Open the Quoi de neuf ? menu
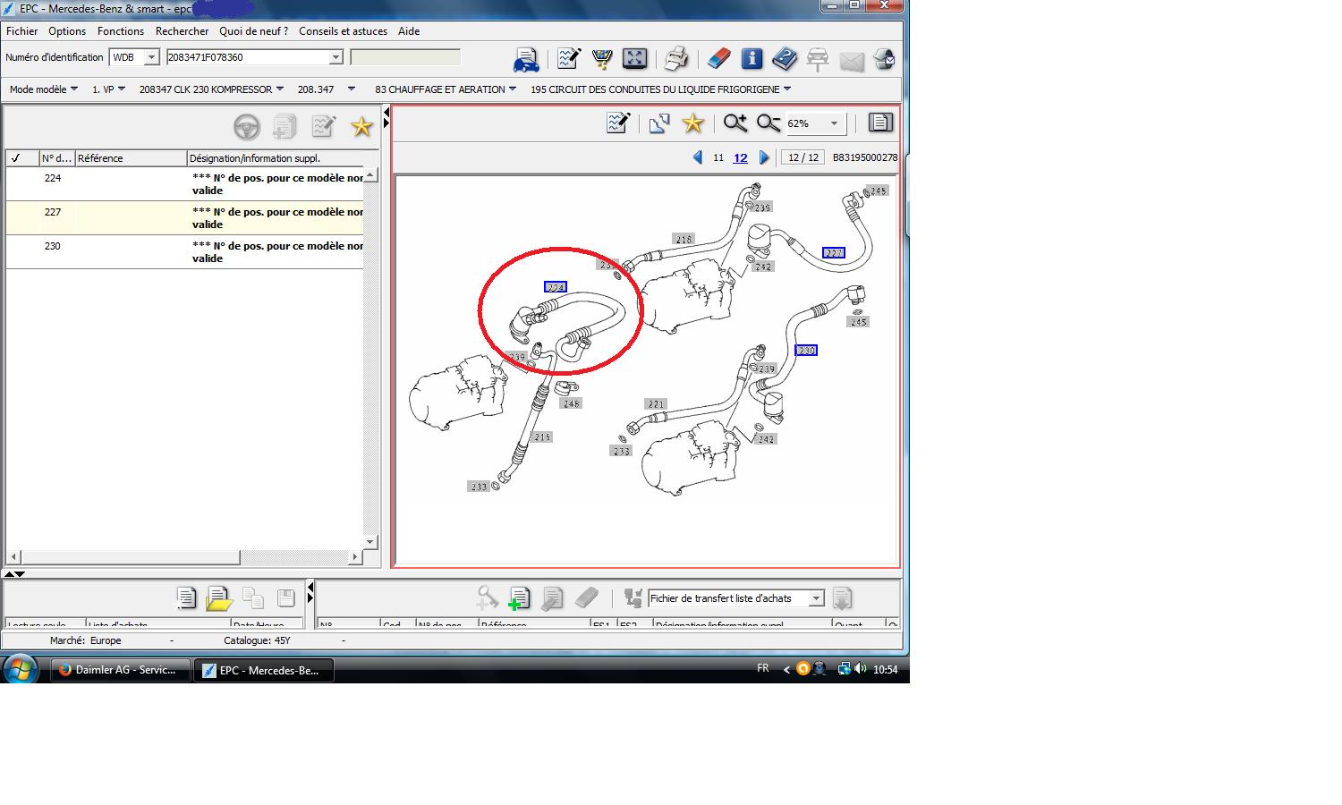This screenshot has height=805, width=1342. tap(254, 31)
